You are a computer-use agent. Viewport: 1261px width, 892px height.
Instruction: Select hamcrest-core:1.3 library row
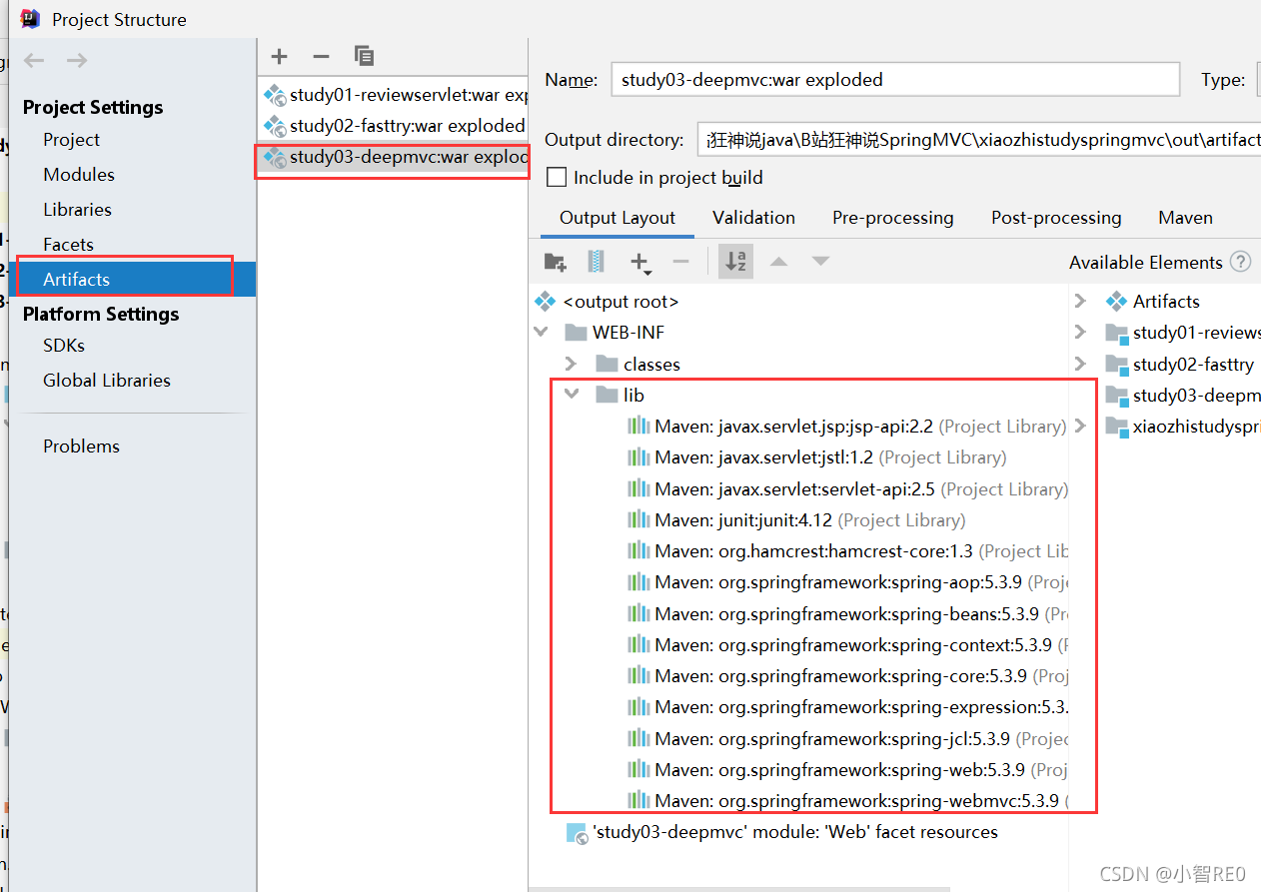(847, 551)
